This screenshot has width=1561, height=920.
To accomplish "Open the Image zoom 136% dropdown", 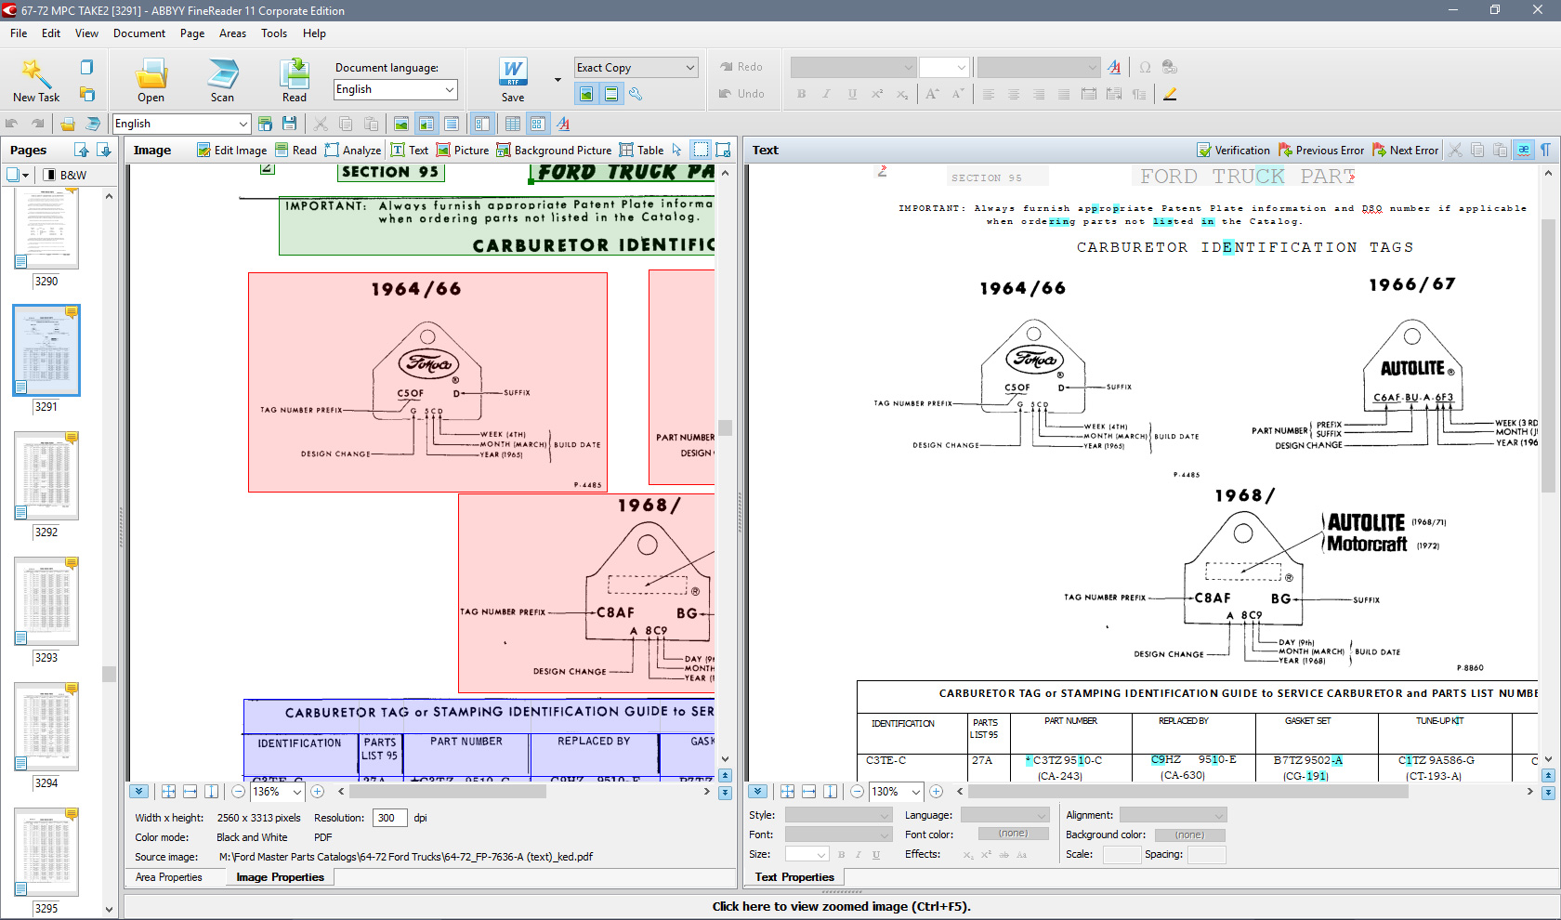I will click(277, 792).
